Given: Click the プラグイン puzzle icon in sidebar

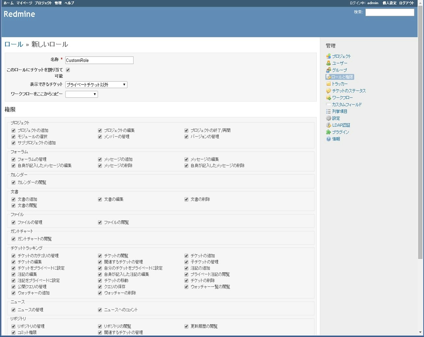Looking at the screenshot, I should [328, 132].
